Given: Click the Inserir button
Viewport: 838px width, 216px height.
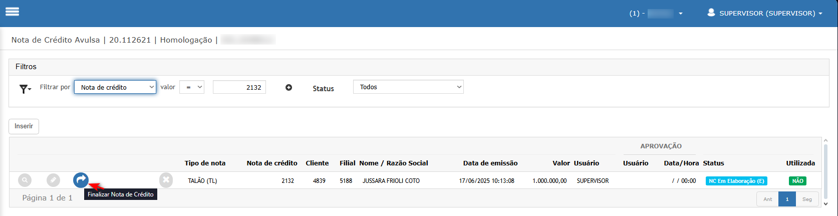Looking at the screenshot, I should click(x=24, y=126).
